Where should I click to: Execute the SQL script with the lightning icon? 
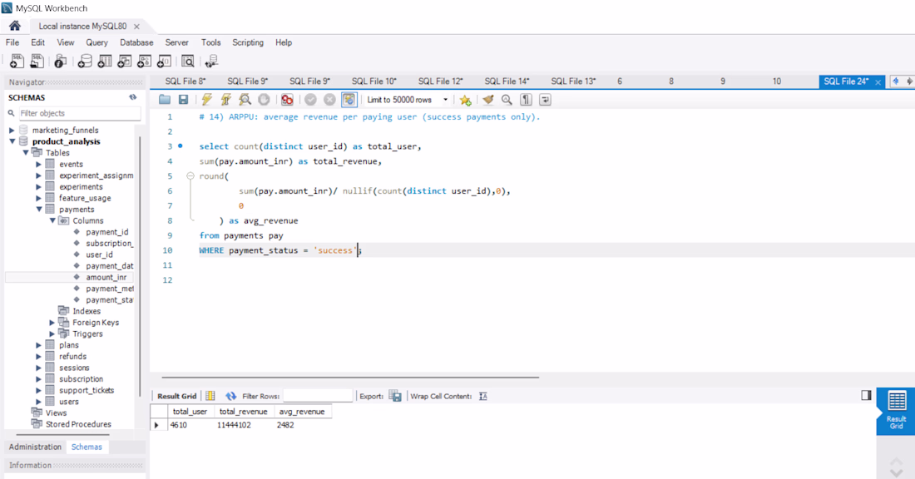click(206, 100)
